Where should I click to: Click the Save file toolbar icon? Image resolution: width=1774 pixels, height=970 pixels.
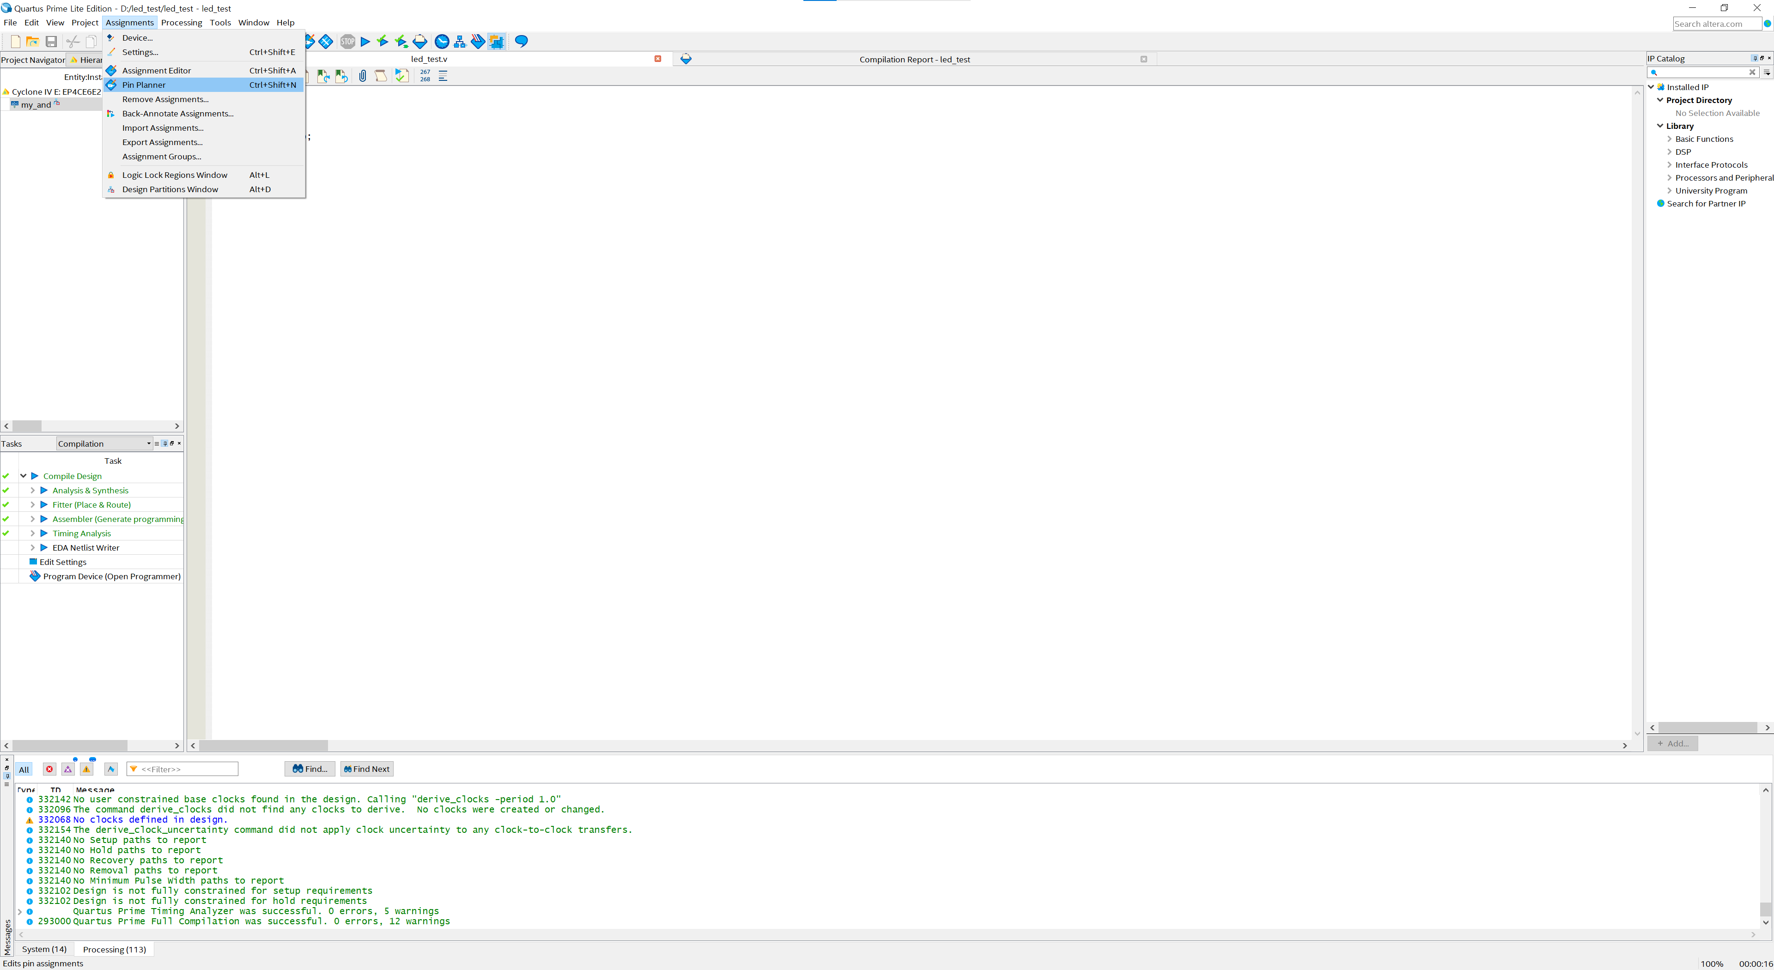(x=51, y=41)
